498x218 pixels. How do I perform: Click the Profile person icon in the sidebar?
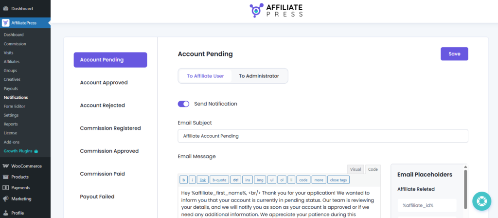coord(6,213)
